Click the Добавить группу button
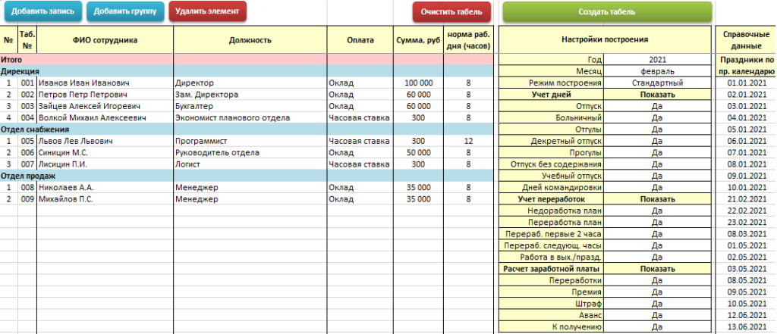777x334 pixels. (125, 11)
